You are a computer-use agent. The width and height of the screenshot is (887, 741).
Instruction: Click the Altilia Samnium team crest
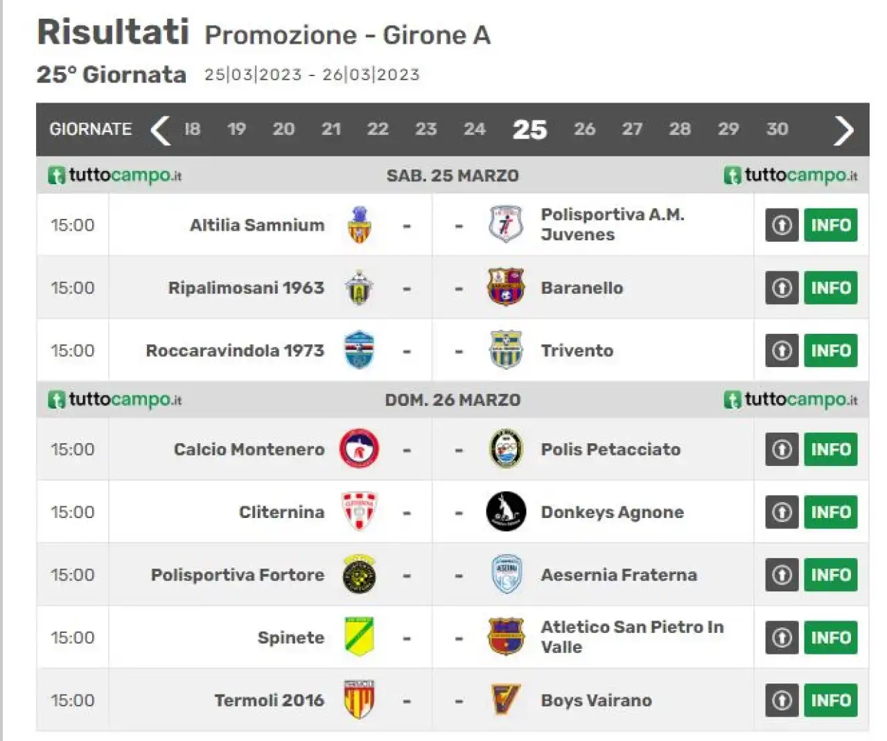359,225
